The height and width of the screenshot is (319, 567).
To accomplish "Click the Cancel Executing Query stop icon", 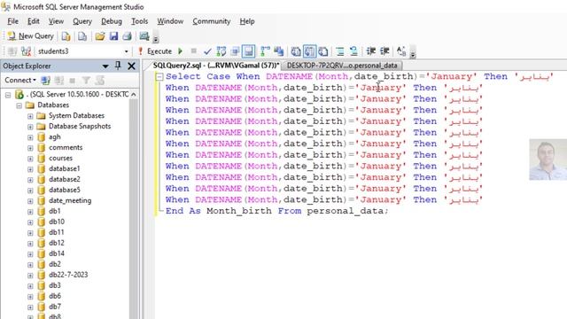I will [x=194, y=51].
